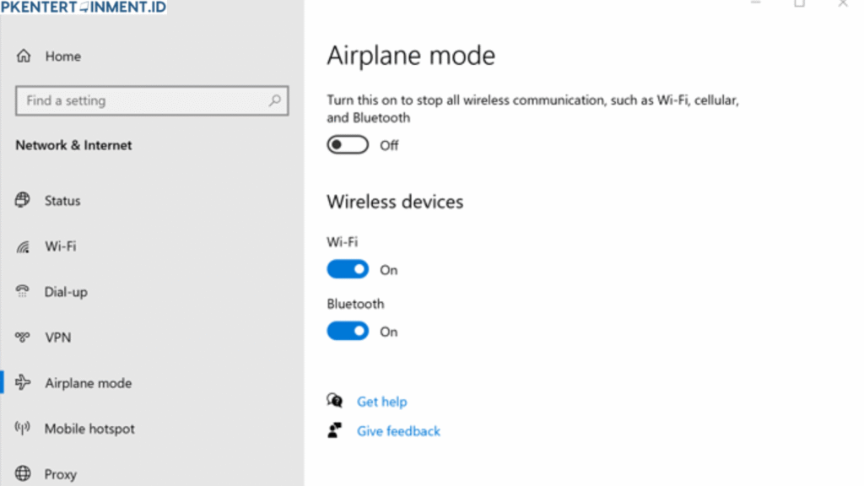Screen dimensions: 864x486
Task: Click the Get help question icon
Action: (x=335, y=400)
